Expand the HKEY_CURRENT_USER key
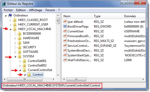Viewport: 150px width, 92px height. 10,25
